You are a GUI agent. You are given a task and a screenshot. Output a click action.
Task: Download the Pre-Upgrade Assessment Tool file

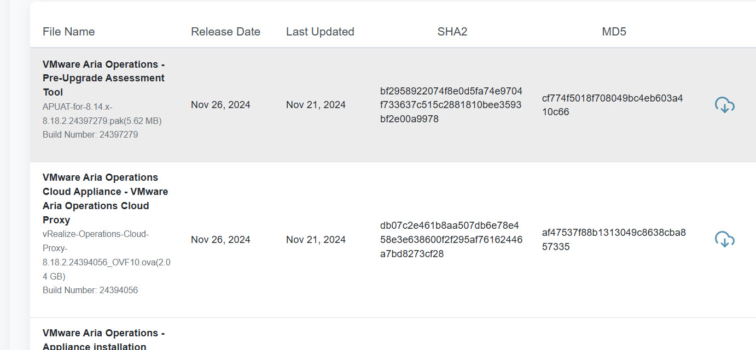tap(725, 105)
